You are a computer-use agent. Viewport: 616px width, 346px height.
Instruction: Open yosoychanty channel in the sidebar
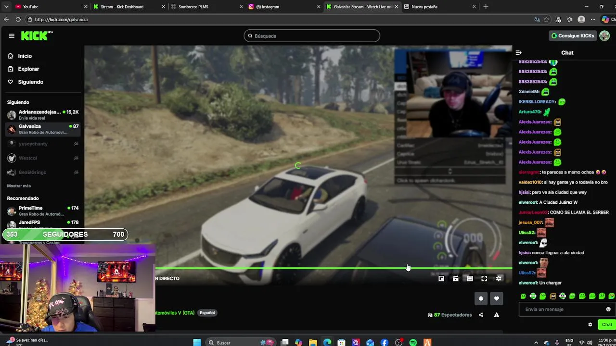click(42, 144)
